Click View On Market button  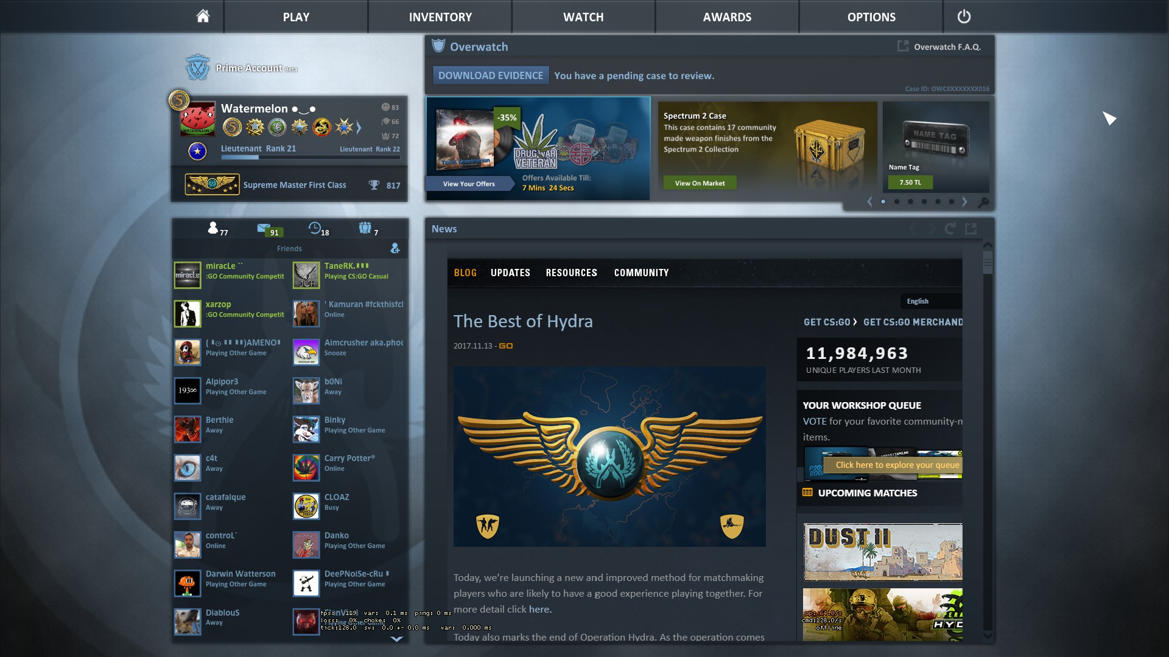coord(700,183)
